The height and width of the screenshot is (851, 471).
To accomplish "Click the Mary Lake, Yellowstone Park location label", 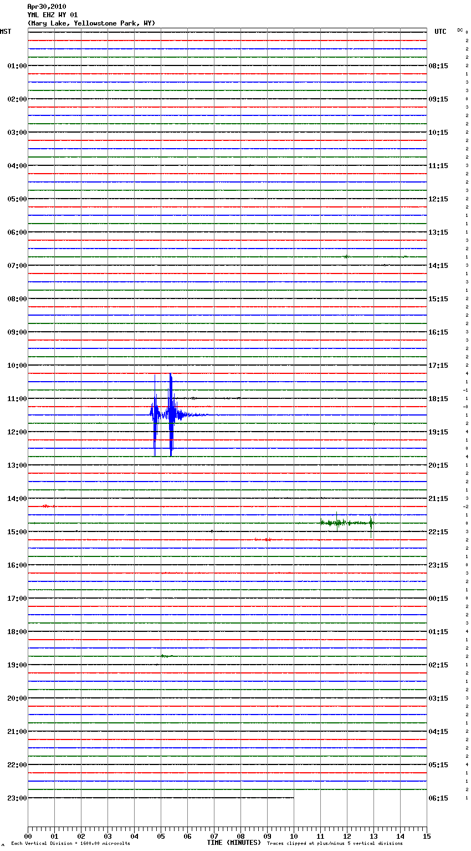I will point(91,23).
